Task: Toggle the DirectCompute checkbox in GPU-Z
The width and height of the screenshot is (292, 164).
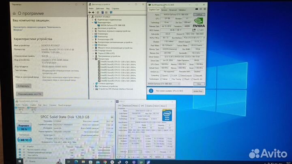Action: click(x=180, y=76)
